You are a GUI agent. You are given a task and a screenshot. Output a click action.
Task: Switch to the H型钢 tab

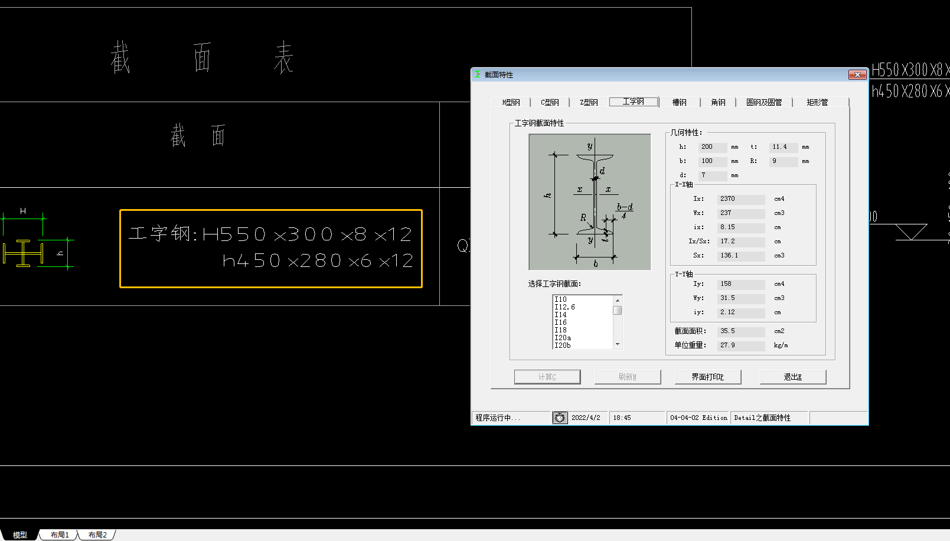coord(511,102)
